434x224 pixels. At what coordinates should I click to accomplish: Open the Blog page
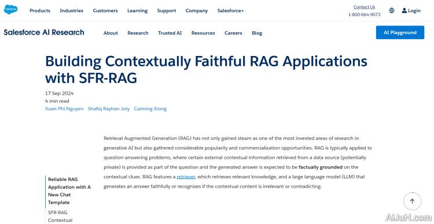point(257,33)
